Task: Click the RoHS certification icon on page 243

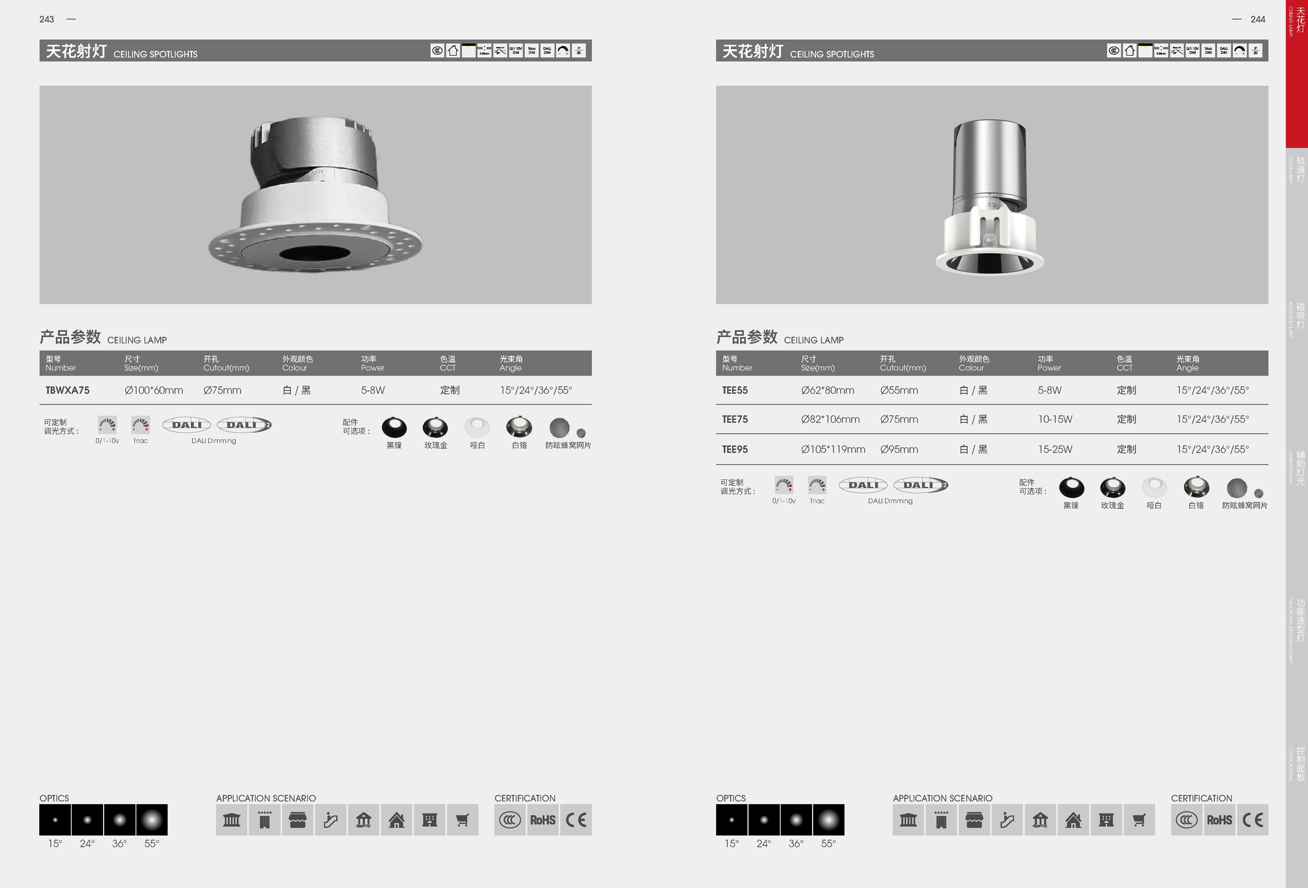Action: (543, 820)
